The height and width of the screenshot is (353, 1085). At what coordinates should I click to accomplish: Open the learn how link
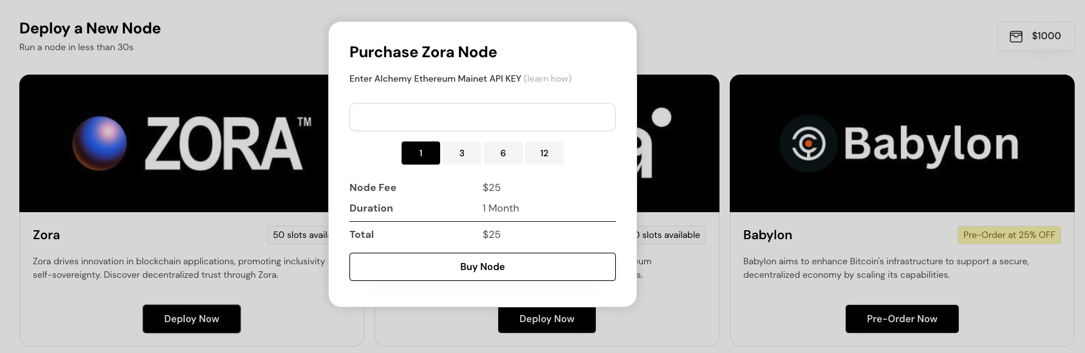point(548,78)
